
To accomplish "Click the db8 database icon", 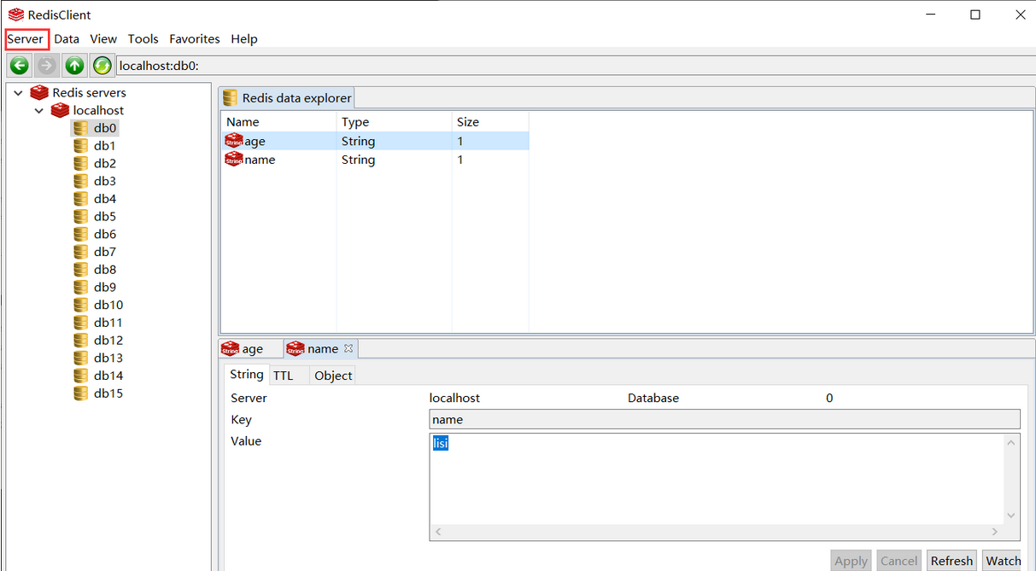I will point(81,270).
